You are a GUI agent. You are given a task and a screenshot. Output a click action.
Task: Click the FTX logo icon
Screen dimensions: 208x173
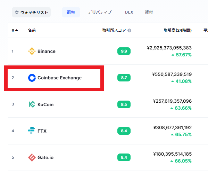coord(32,131)
